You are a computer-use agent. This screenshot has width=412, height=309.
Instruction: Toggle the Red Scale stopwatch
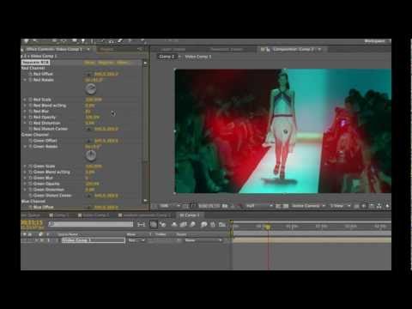coord(30,100)
